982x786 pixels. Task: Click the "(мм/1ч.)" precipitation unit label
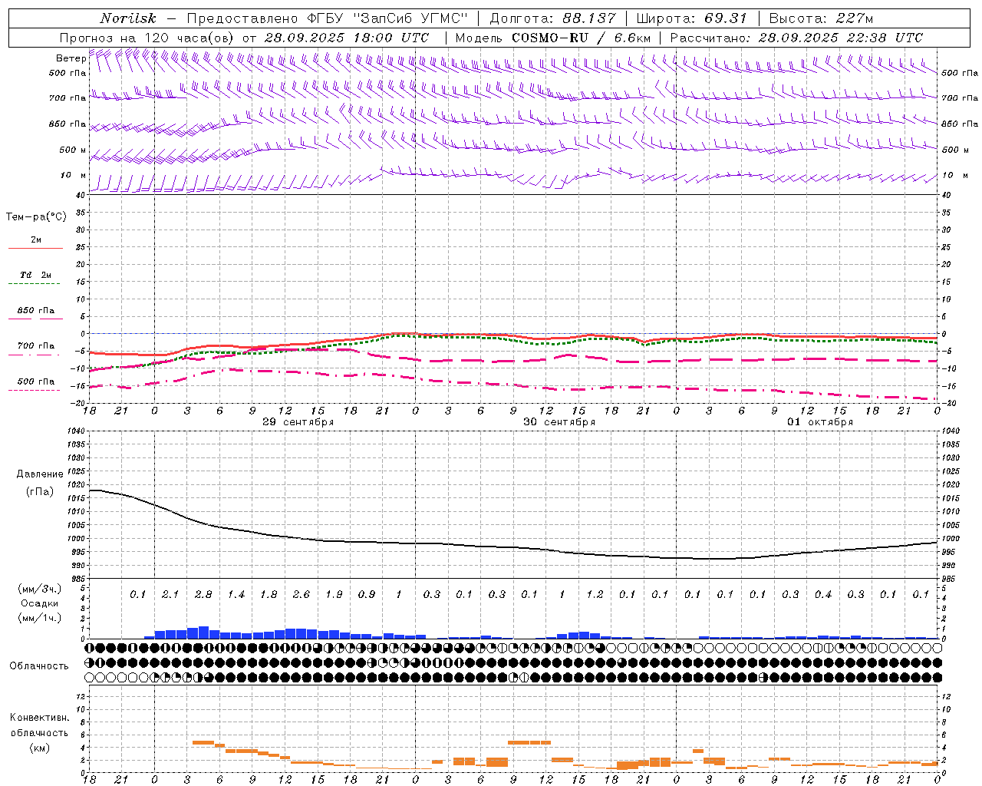40,618
